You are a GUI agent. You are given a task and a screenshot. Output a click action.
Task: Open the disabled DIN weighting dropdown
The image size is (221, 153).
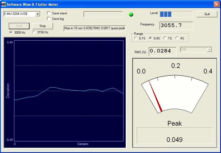(x=209, y=50)
